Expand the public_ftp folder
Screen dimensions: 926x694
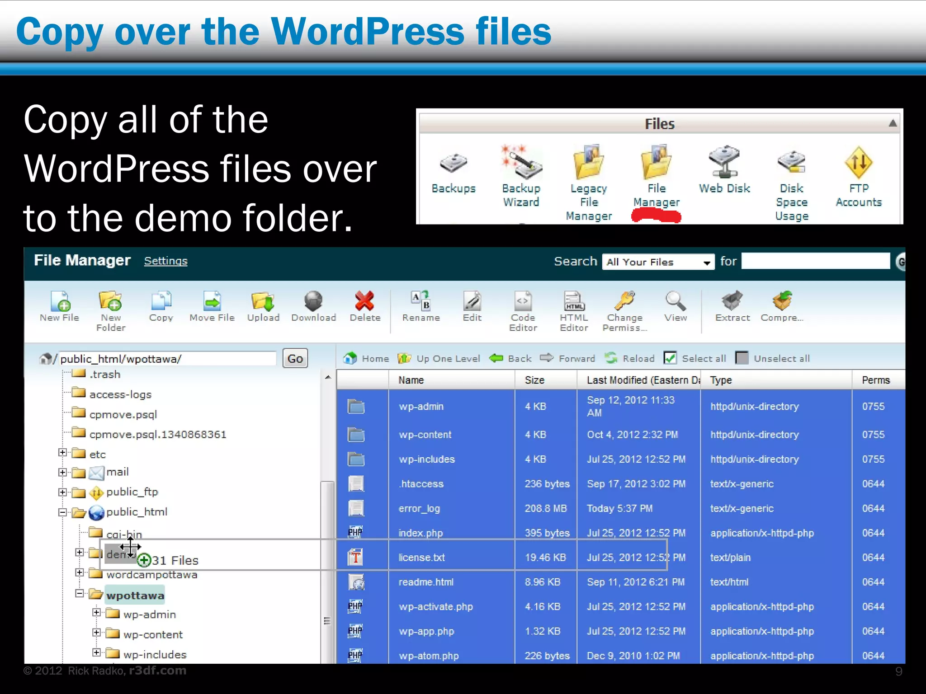pos(62,492)
